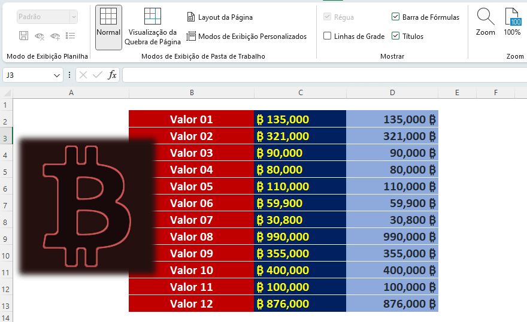Toggle the Régua checkbox
The width and height of the screenshot is (527, 322).
[x=327, y=16]
